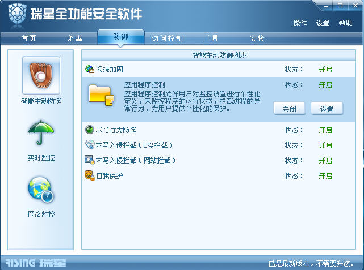
Task: Close the 瑞星 window
Action: [x=355, y=5]
